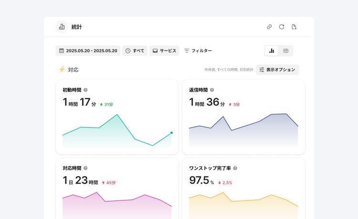Click the ワンストップ完了率 card title
The width and height of the screenshot is (358, 219).
pyautogui.click(x=210, y=168)
